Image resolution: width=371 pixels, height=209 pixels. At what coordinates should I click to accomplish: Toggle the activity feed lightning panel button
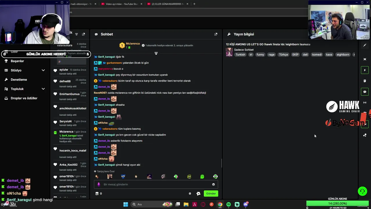coord(365,70)
